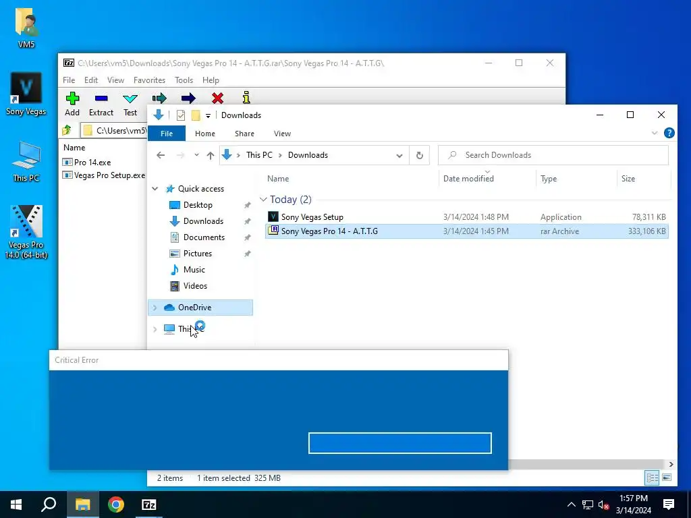691x518 pixels.
Task: Switch to Large icons view in status bar
Action: pos(667,478)
